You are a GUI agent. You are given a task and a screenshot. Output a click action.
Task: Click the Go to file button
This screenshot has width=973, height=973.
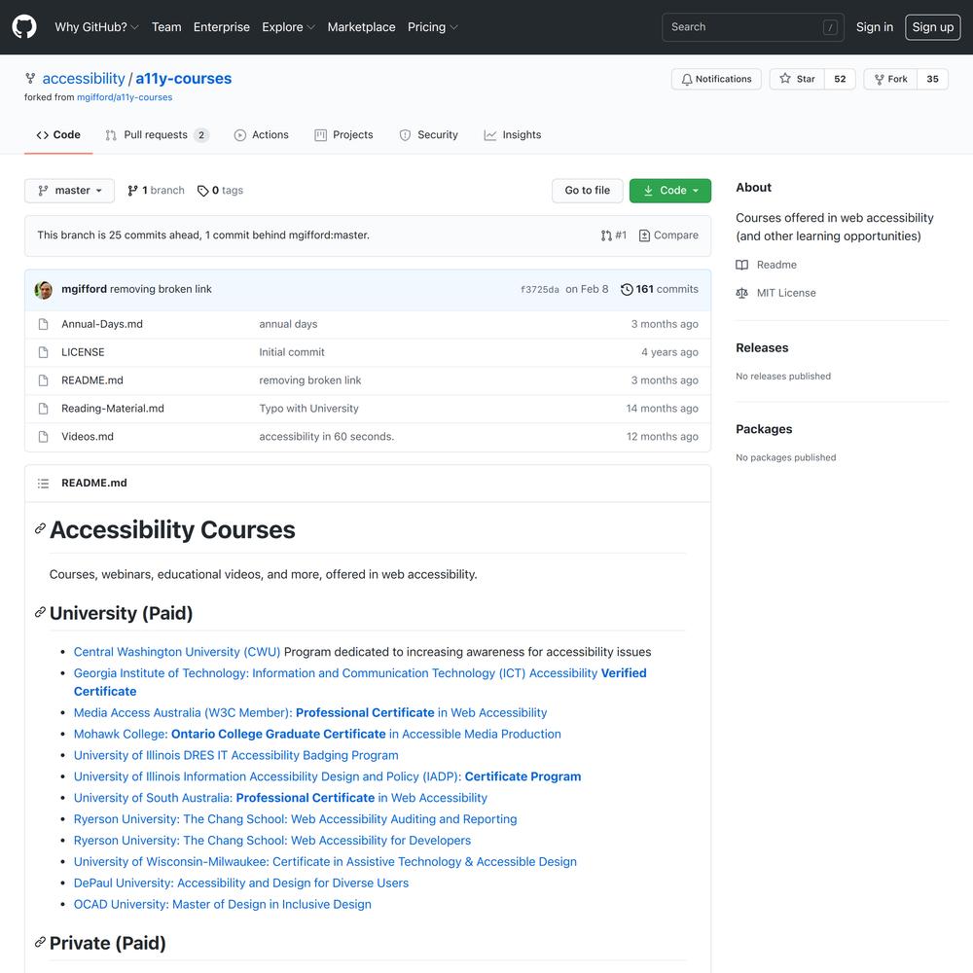pyautogui.click(x=587, y=191)
